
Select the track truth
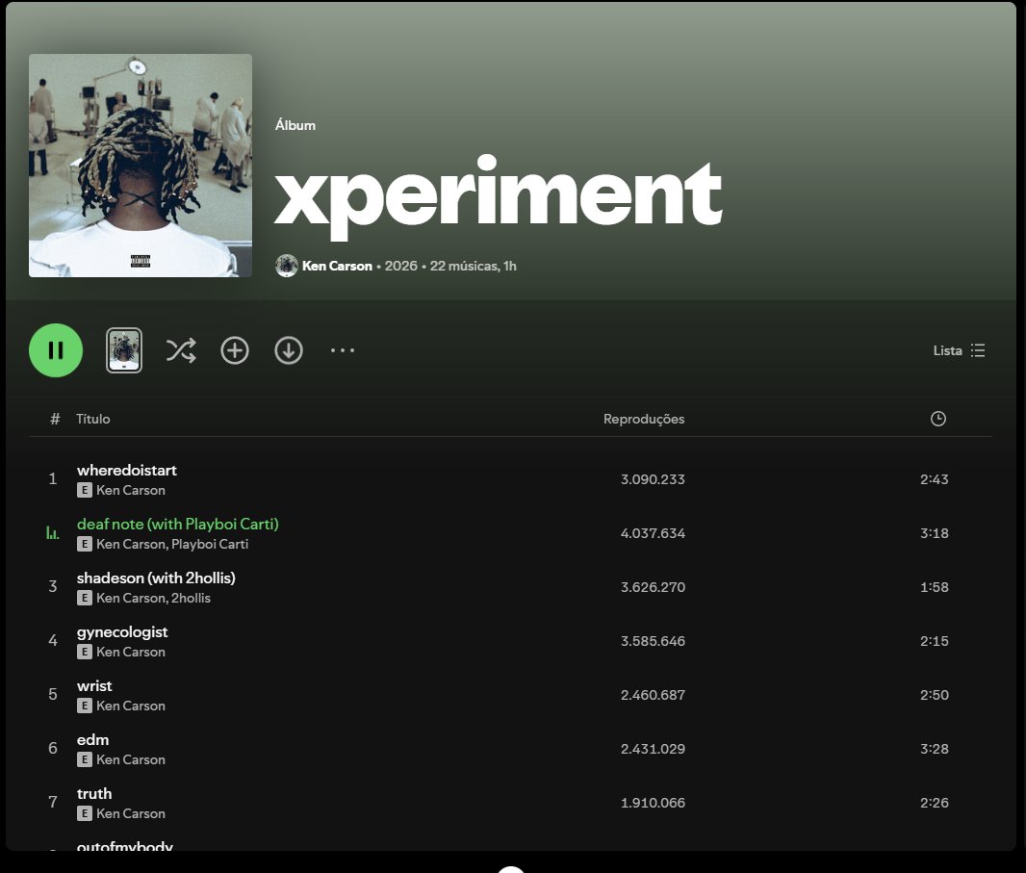[94, 793]
